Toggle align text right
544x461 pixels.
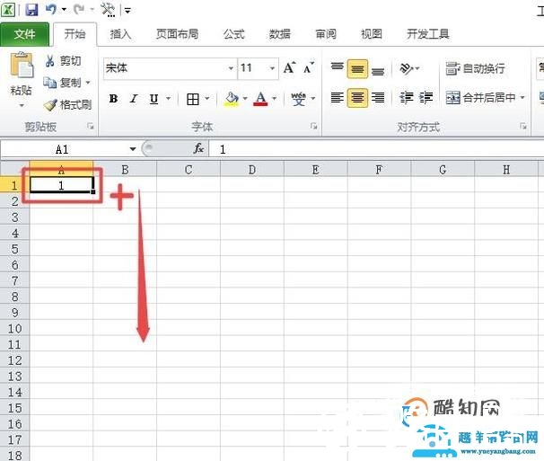click(378, 98)
